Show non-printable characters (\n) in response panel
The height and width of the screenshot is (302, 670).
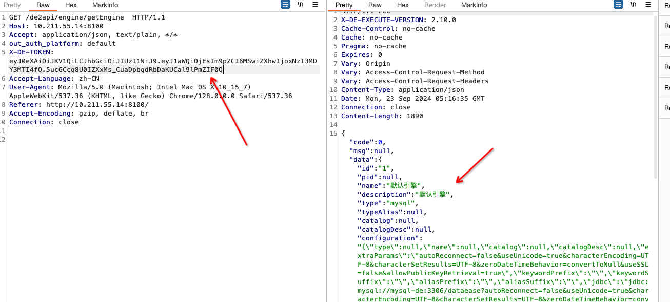(633, 5)
